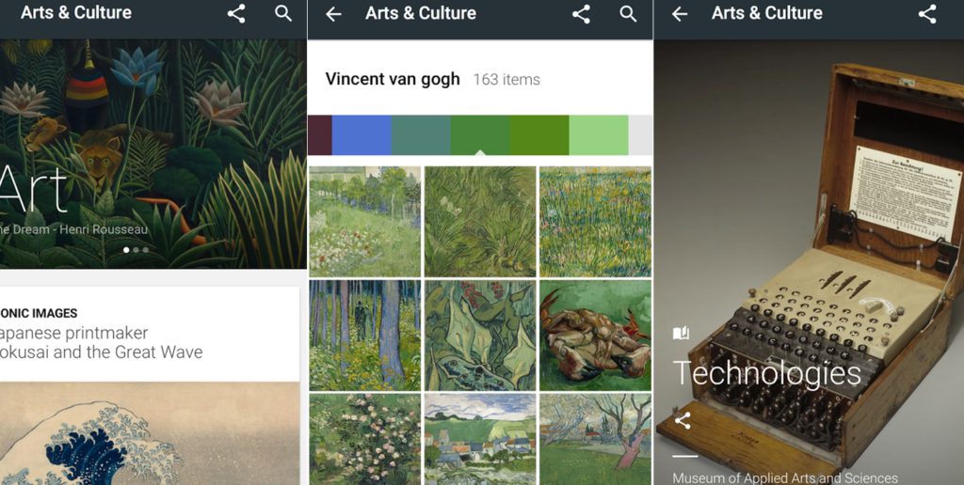Screen dimensions: 964x485
Task: Tap the book icon above Technologies
Action: (682, 334)
